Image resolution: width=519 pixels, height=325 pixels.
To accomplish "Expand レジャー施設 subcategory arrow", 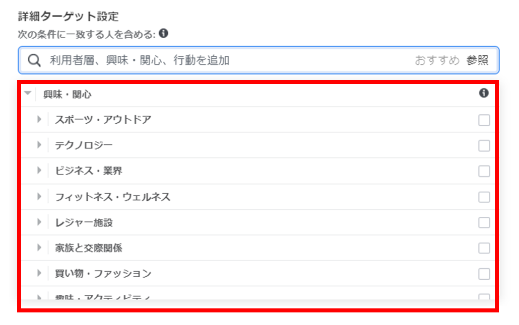I will (39, 222).
